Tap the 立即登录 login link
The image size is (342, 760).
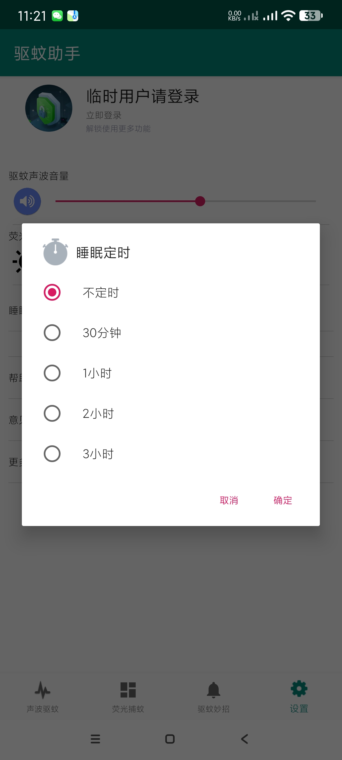pos(104,115)
